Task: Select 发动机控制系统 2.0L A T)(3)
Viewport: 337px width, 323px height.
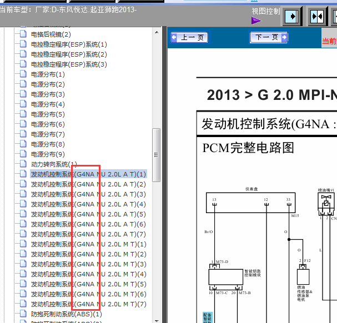Action: (x=88, y=194)
